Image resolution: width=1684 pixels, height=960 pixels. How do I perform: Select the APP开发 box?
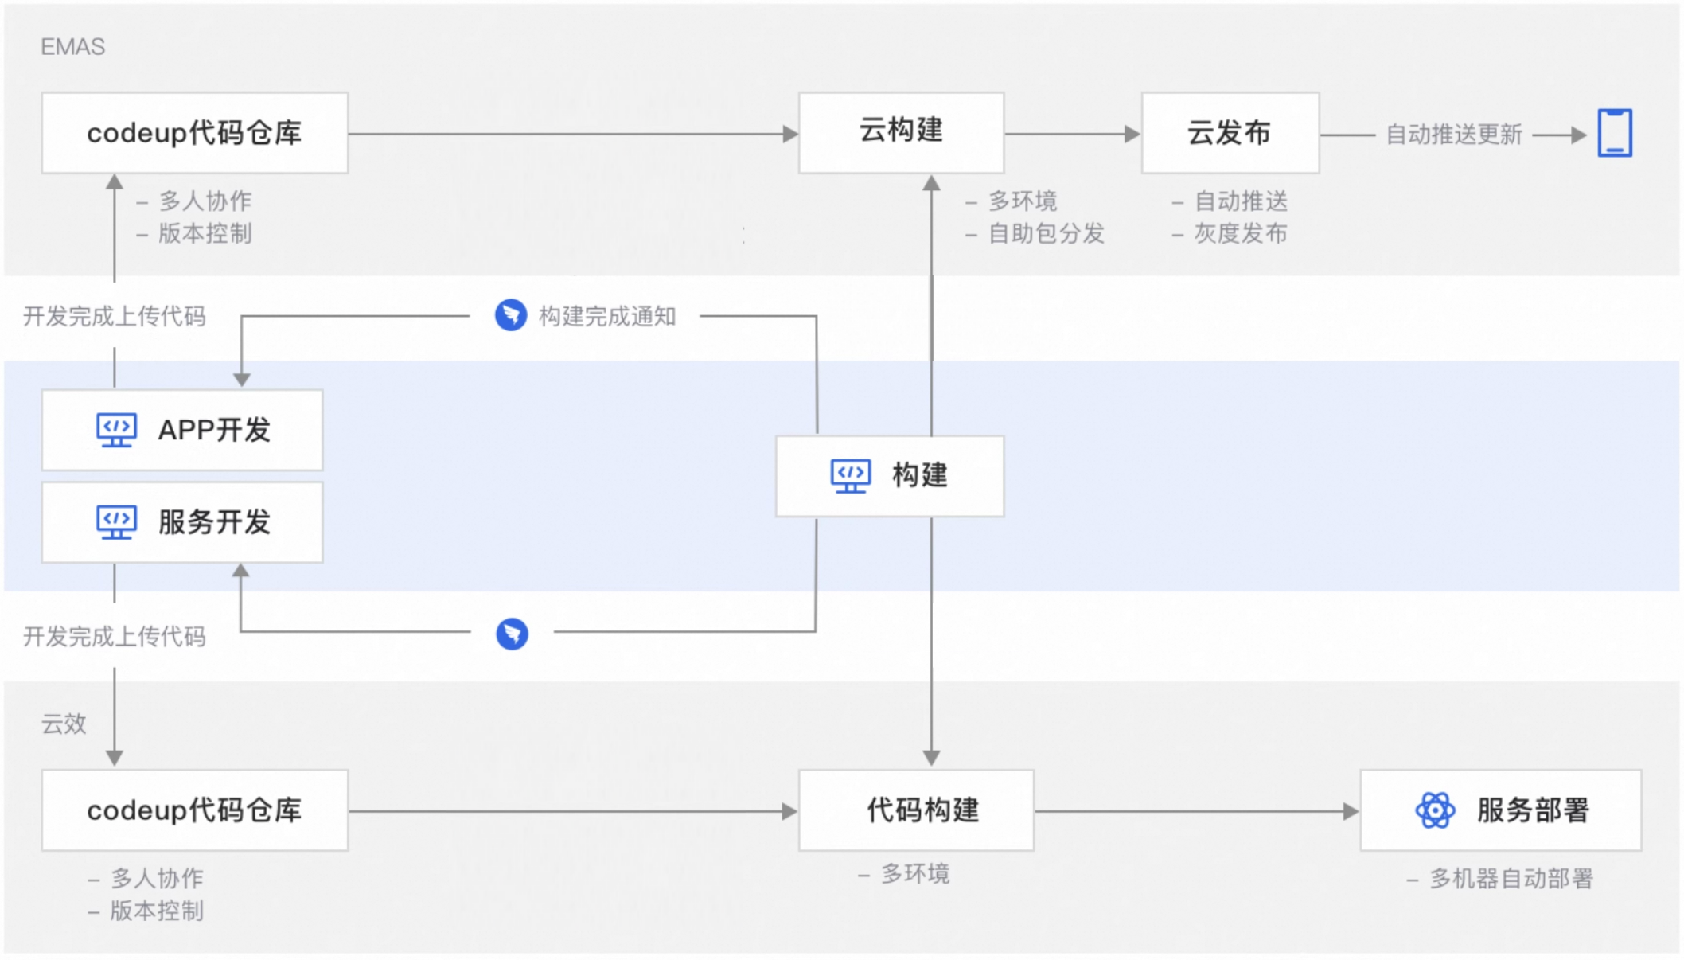pos(182,430)
